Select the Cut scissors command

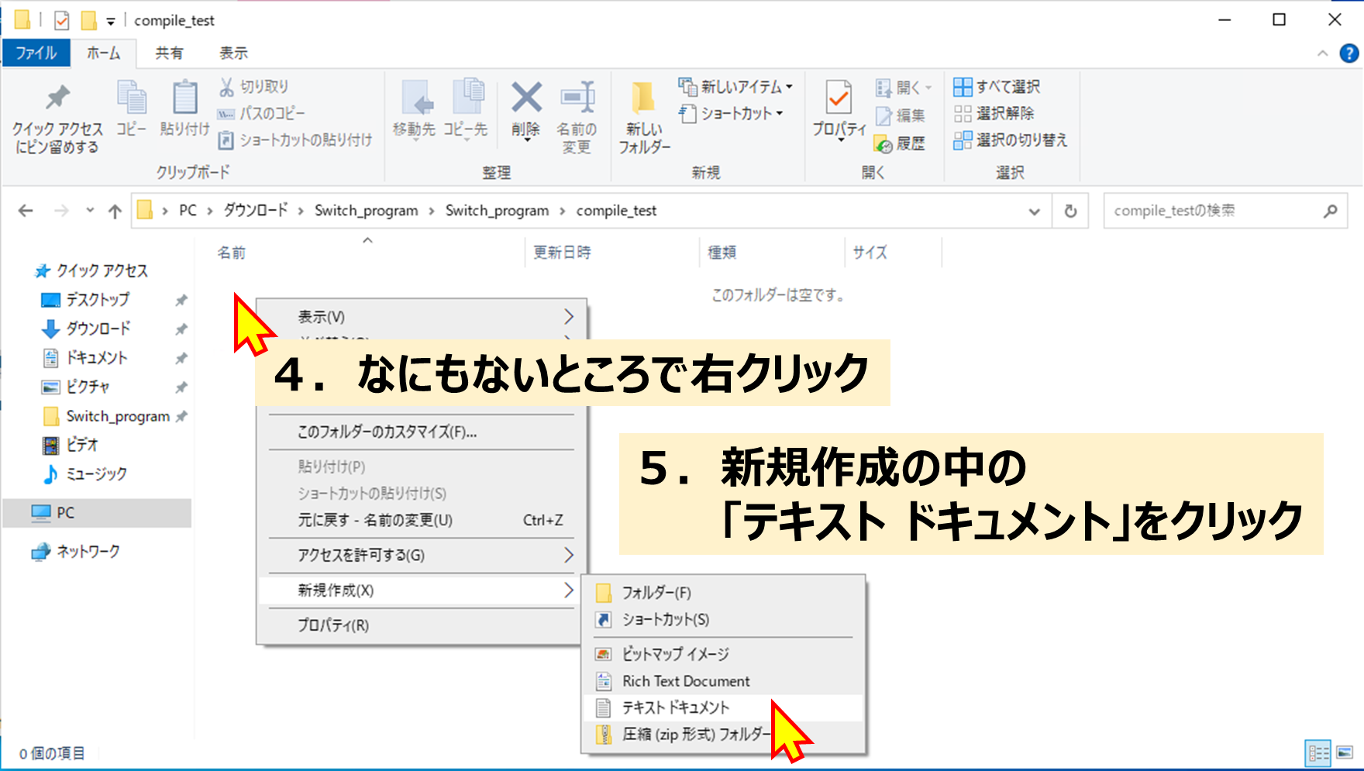(x=254, y=87)
